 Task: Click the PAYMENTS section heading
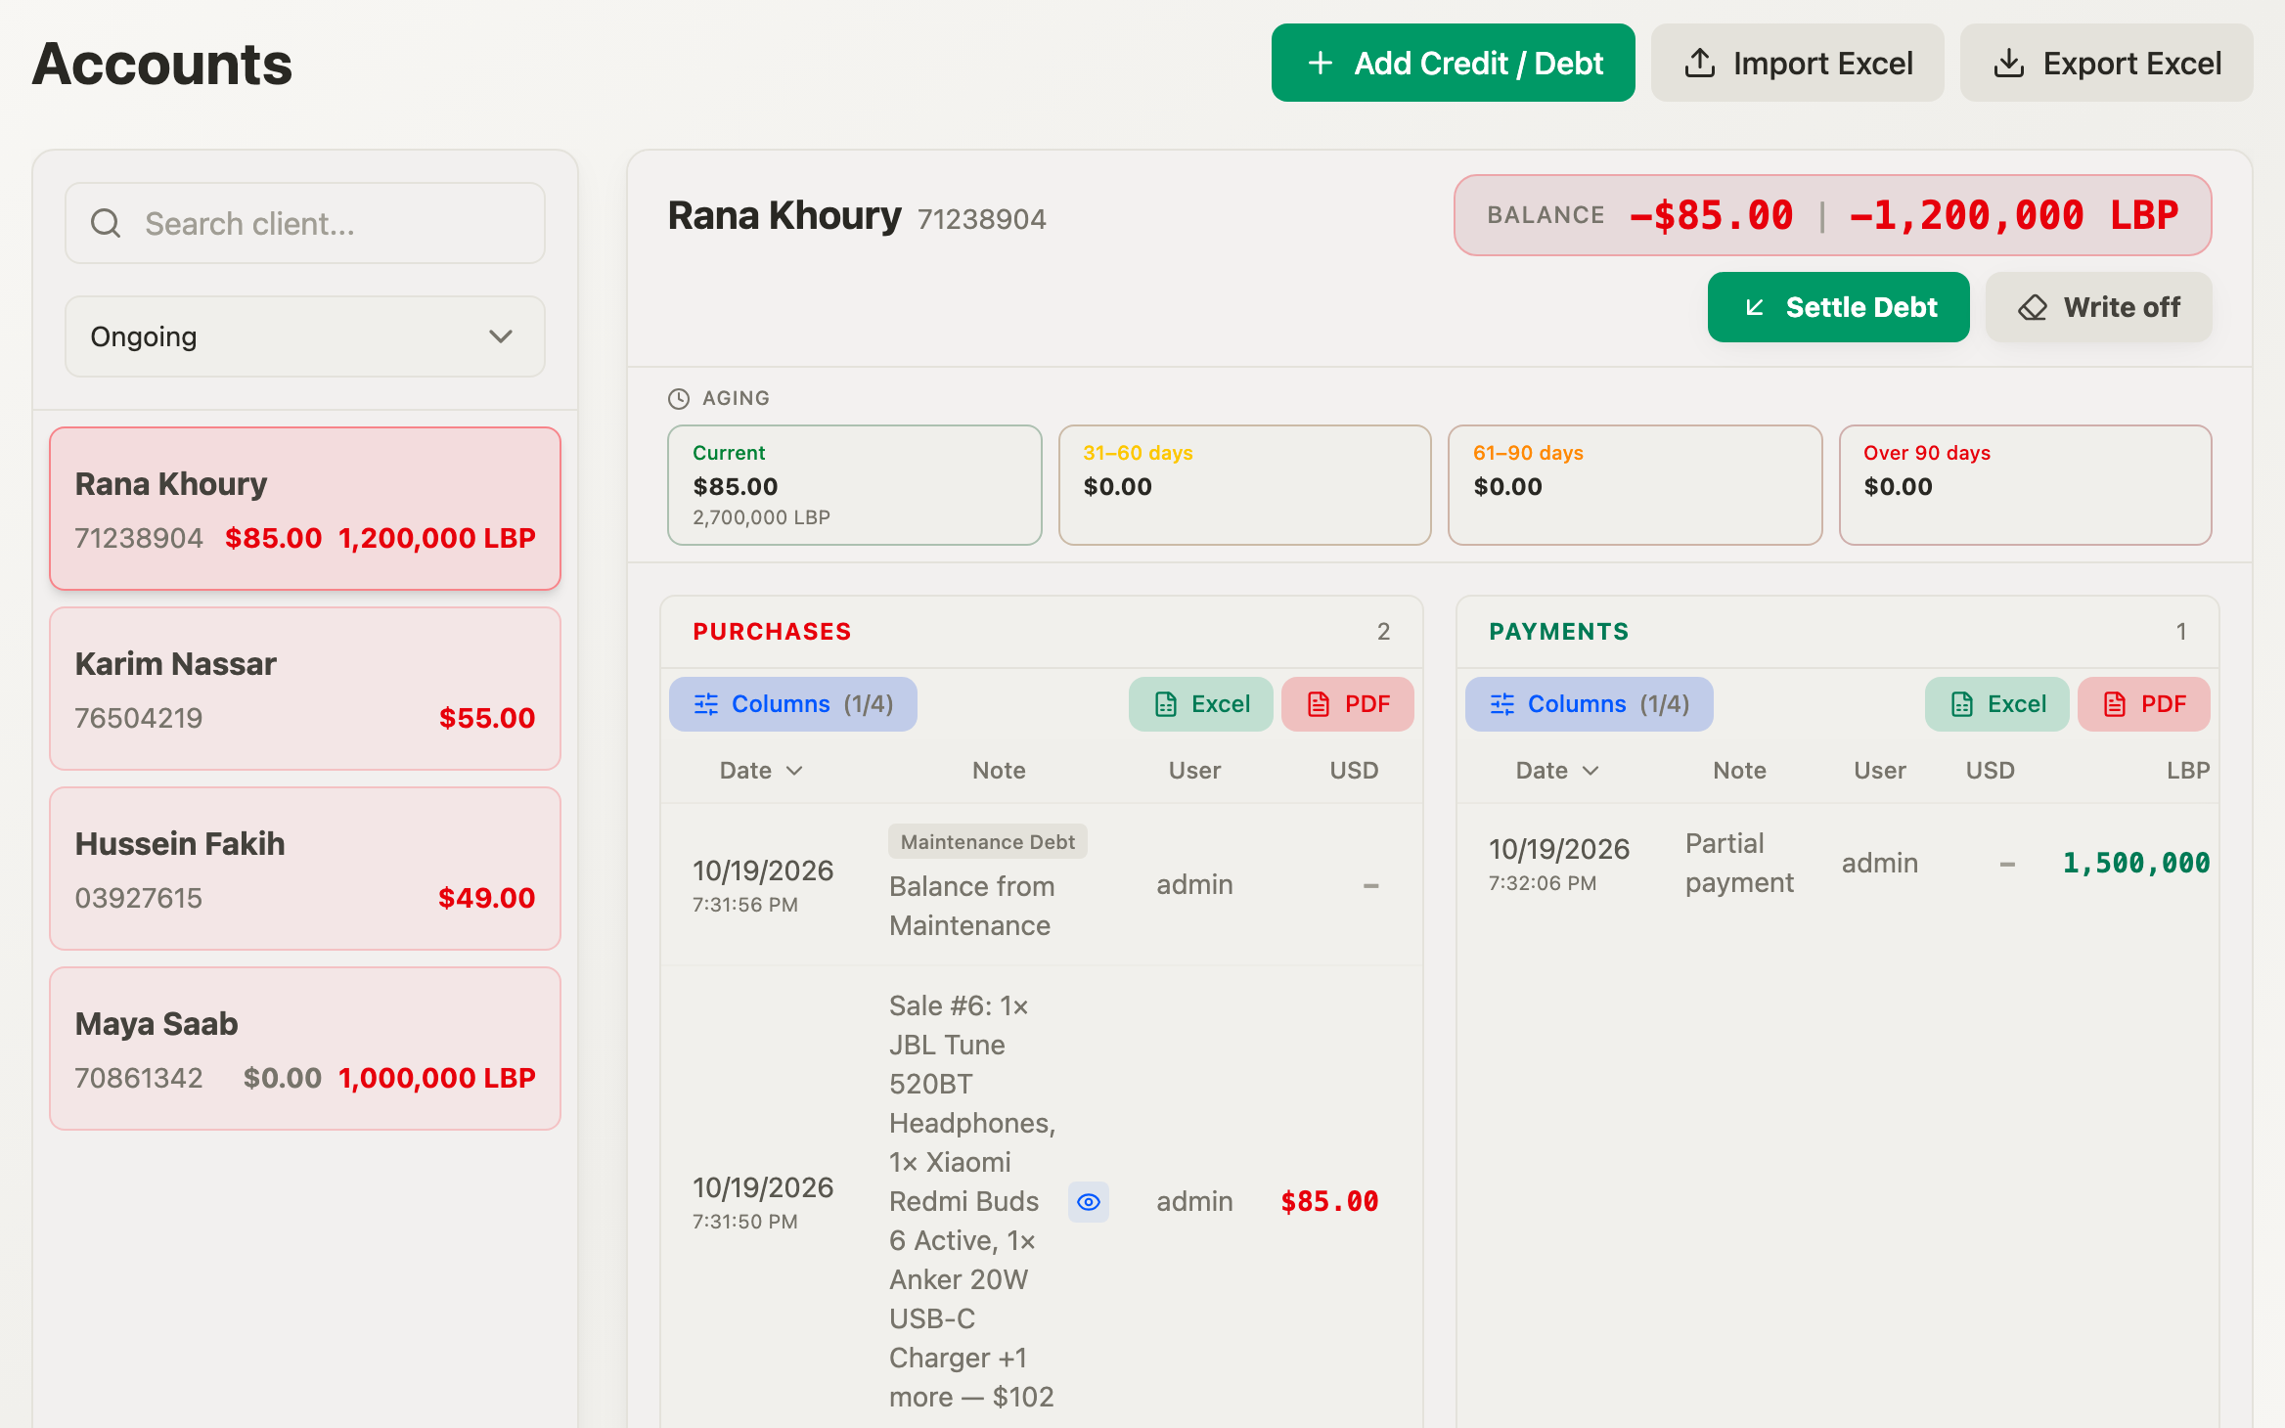1559,632
